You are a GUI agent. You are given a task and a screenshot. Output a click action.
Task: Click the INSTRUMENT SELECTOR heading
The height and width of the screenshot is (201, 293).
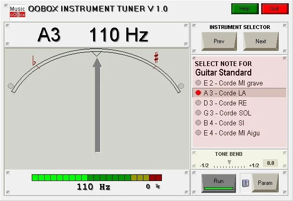(240, 27)
